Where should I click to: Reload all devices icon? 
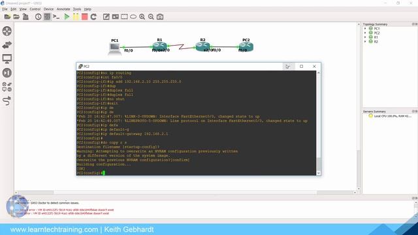[x=93, y=17]
